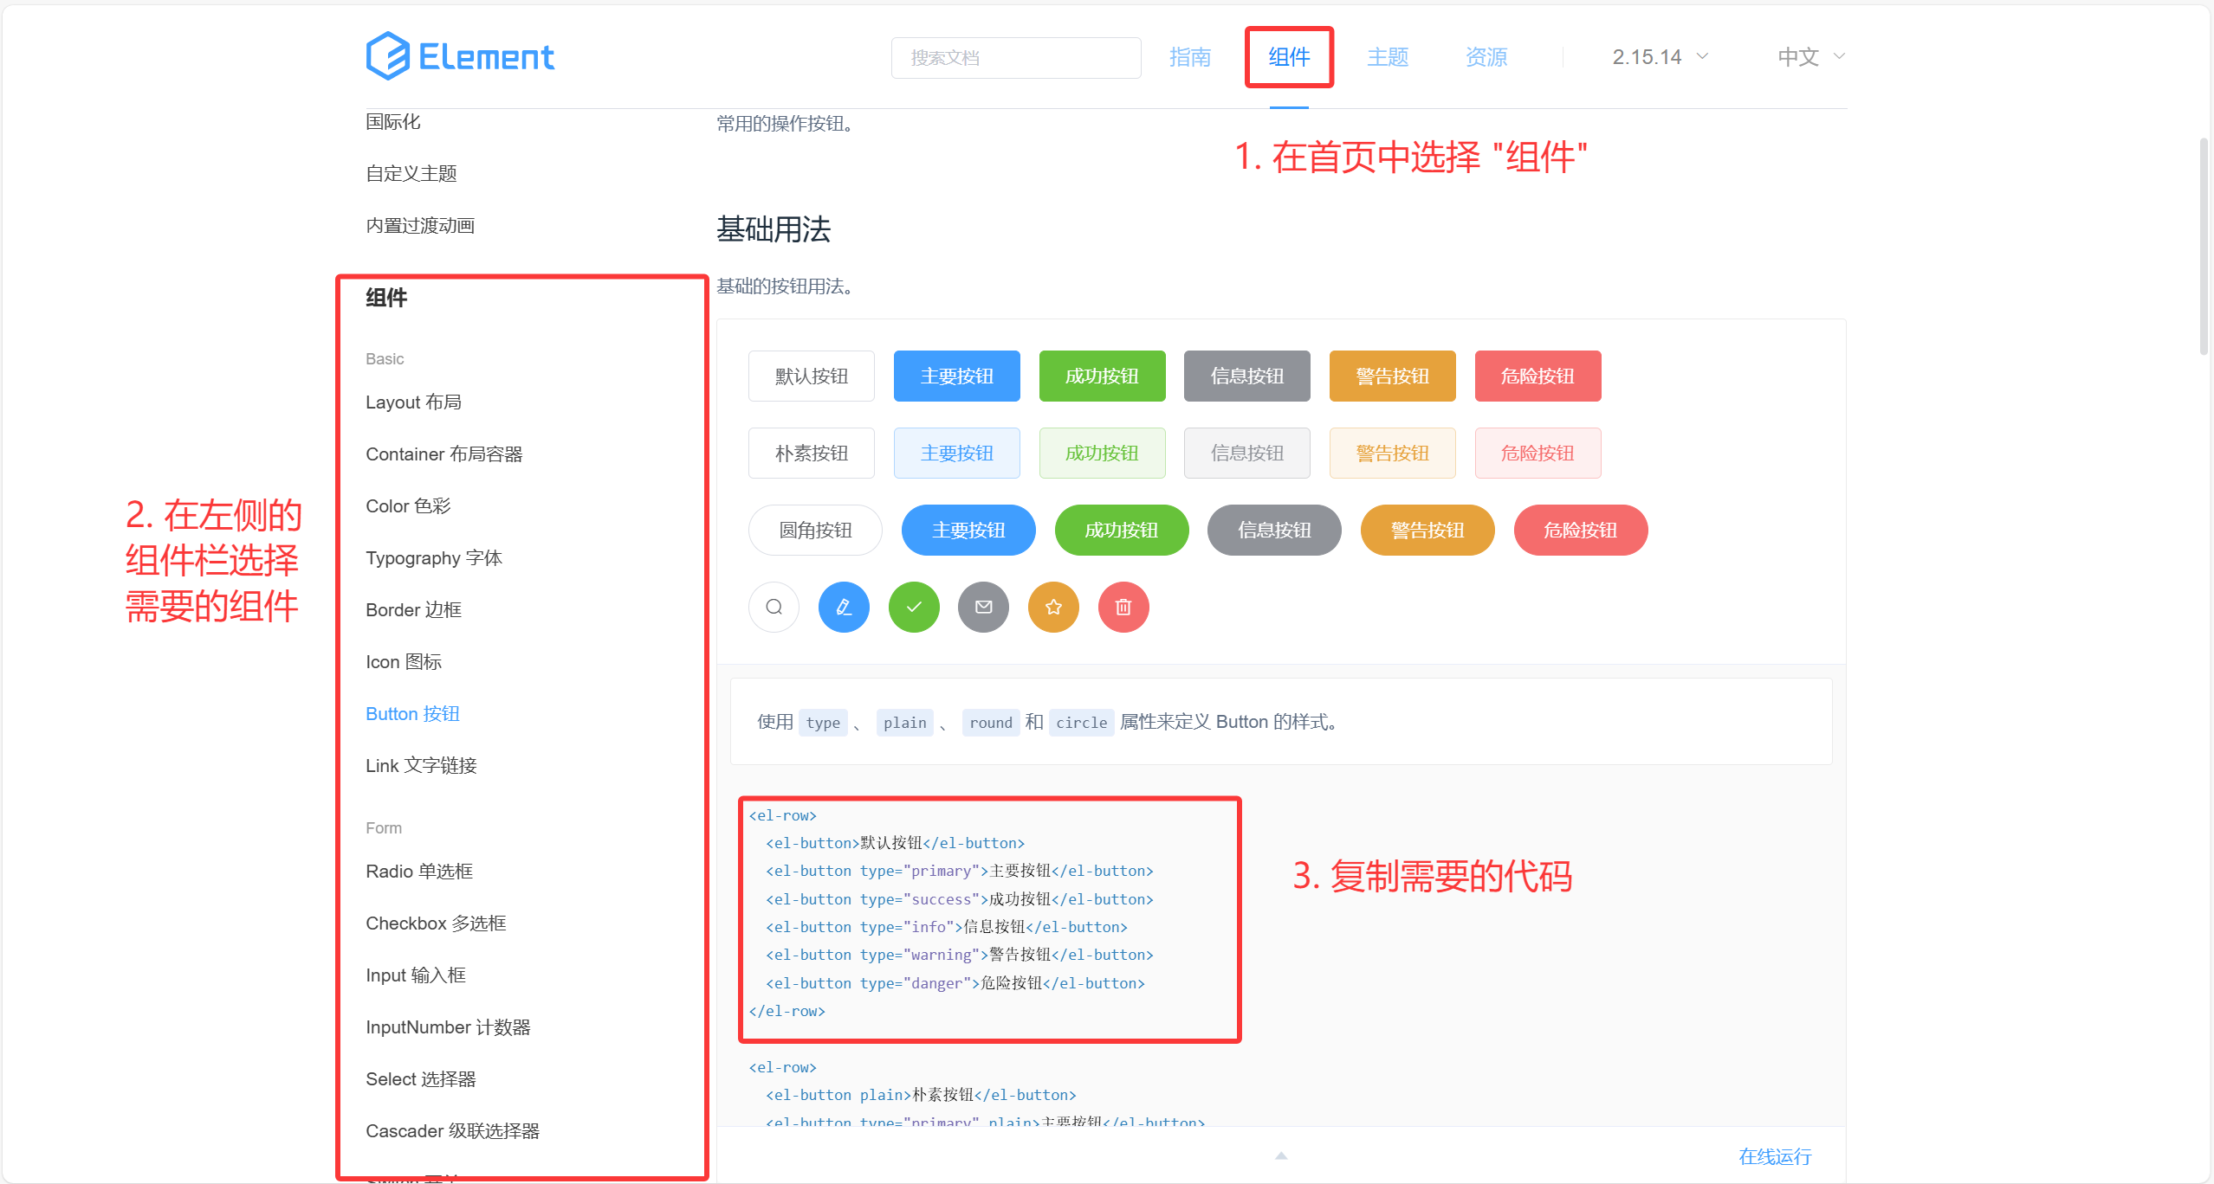Click the page vertical scrollbar

2204,246
